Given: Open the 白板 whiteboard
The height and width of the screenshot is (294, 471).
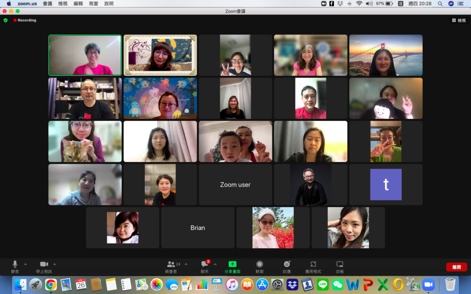Looking at the screenshot, I should [x=340, y=267].
